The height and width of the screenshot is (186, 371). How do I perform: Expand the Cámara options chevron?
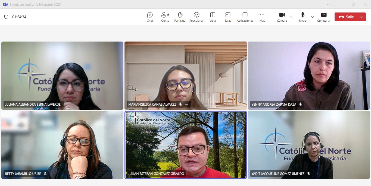pos(292,17)
